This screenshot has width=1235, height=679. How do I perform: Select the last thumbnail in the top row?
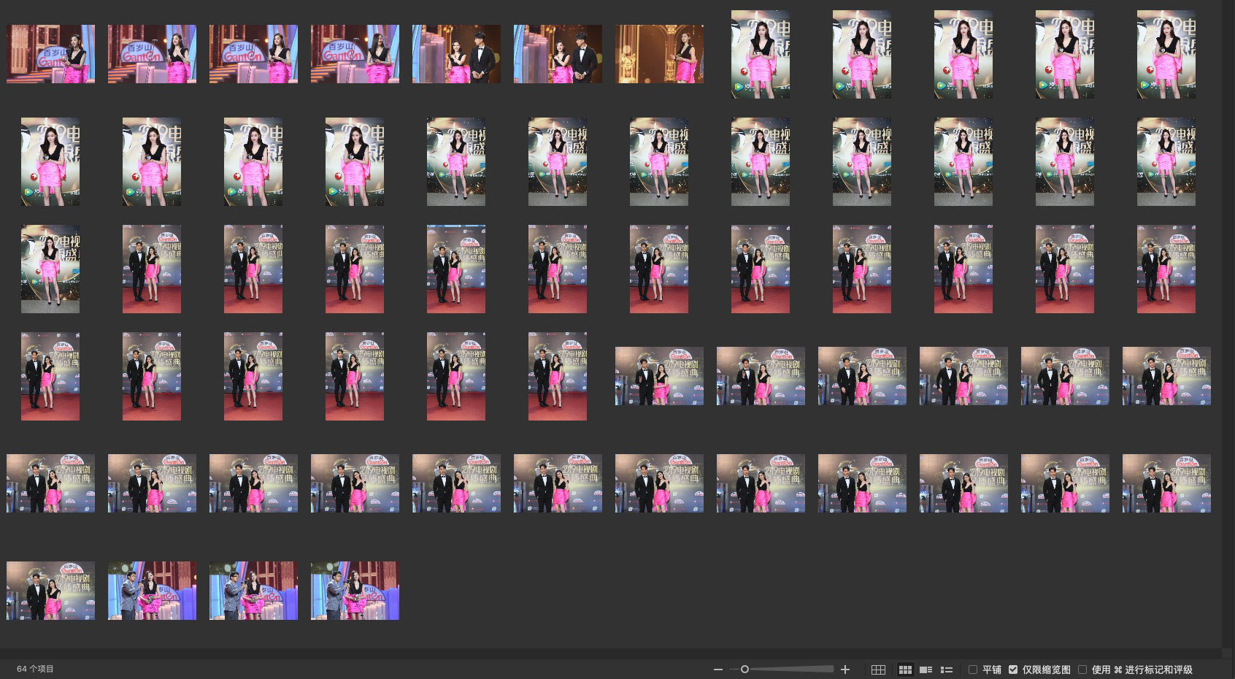click(1166, 54)
